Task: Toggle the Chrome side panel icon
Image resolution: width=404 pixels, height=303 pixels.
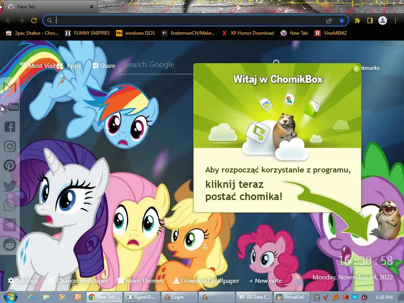Action: (370, 21)
